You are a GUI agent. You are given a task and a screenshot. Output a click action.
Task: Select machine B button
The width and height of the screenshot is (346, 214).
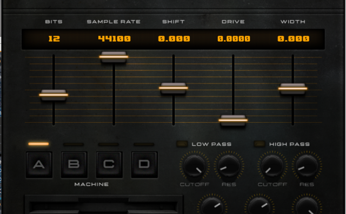(74, 165)
